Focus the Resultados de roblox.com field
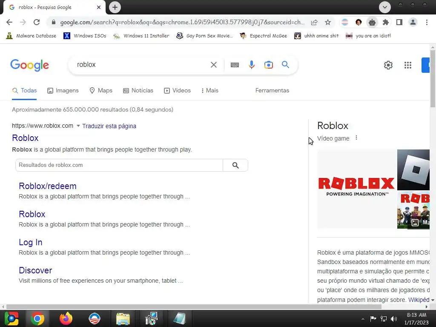436x327 pixels. pos(119,165)
